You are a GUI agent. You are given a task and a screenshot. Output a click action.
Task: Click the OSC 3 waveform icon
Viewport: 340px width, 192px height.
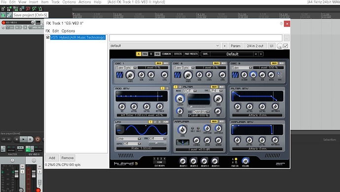point(235,75)
